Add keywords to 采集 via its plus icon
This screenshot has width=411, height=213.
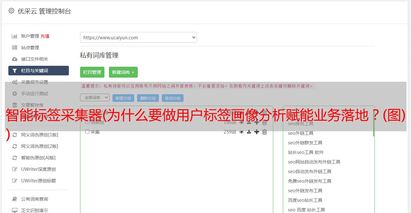(257, 132)
